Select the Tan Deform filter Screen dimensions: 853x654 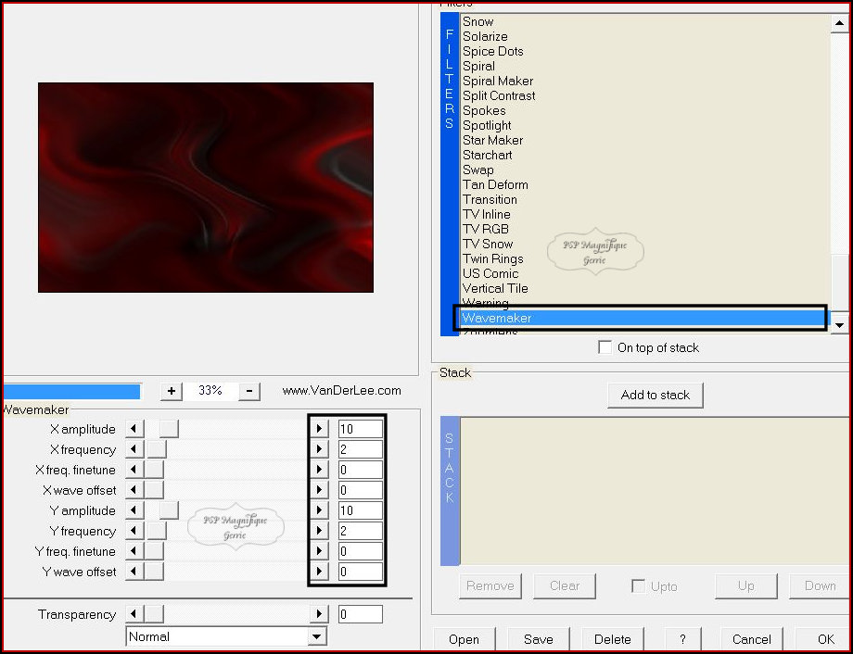click(x=495, y=184)
